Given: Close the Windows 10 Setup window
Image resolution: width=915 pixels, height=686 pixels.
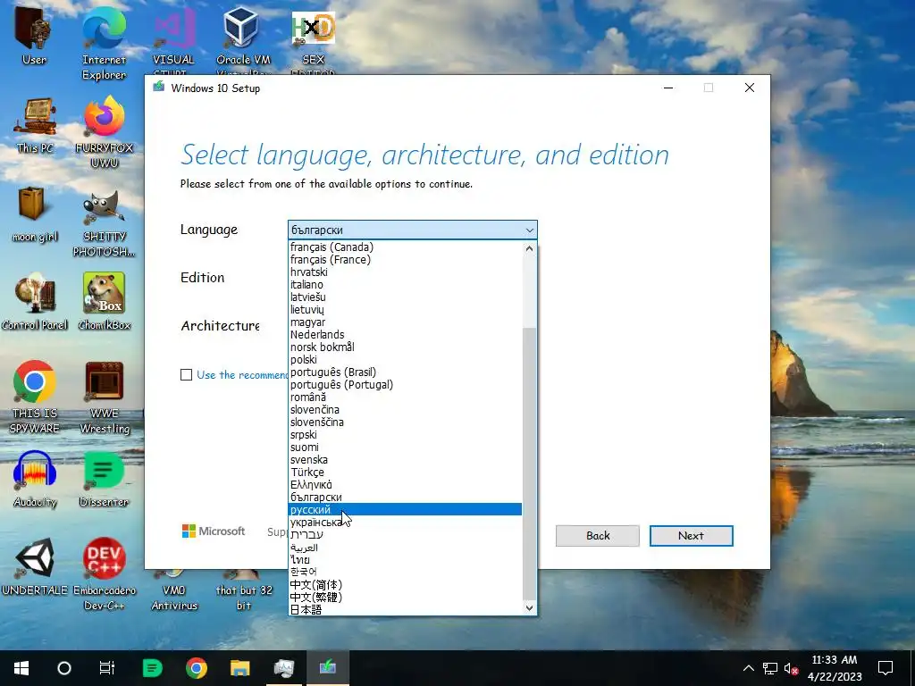Looking at the screenshot, I should pyautogui.click(x=750, y=88).
